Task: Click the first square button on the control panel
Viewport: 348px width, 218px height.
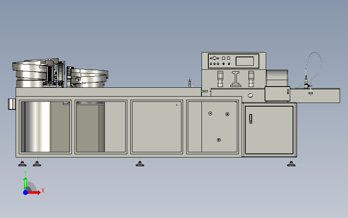Action: pyautogui.click(x=224, y=58)
